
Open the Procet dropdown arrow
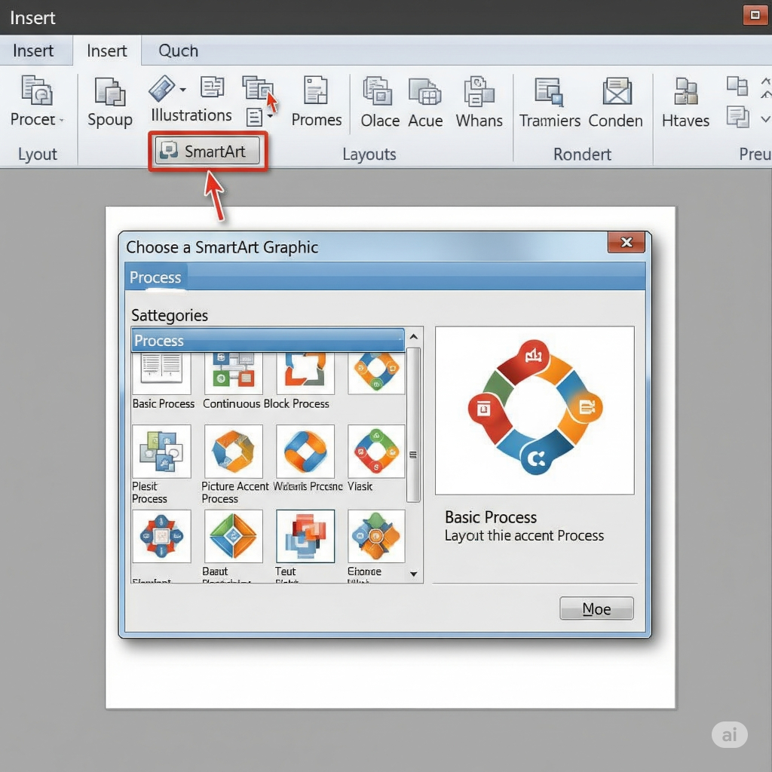(x=62, y=121)
